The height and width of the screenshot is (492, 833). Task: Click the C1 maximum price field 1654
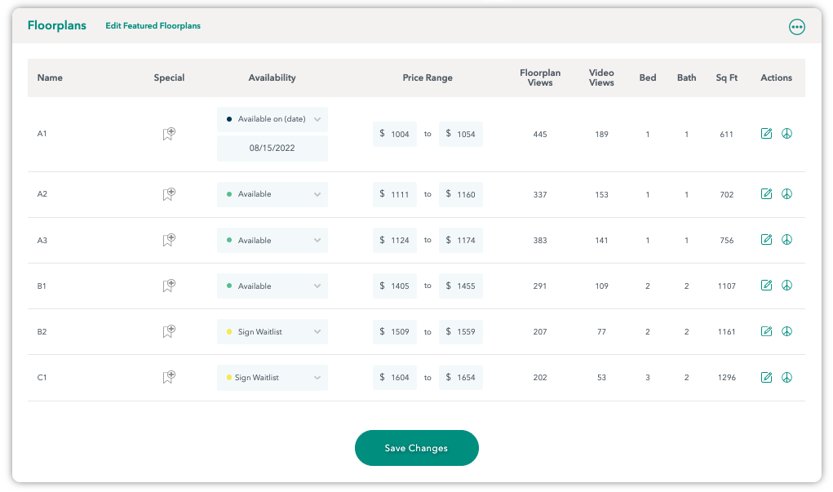coord(461,377)
